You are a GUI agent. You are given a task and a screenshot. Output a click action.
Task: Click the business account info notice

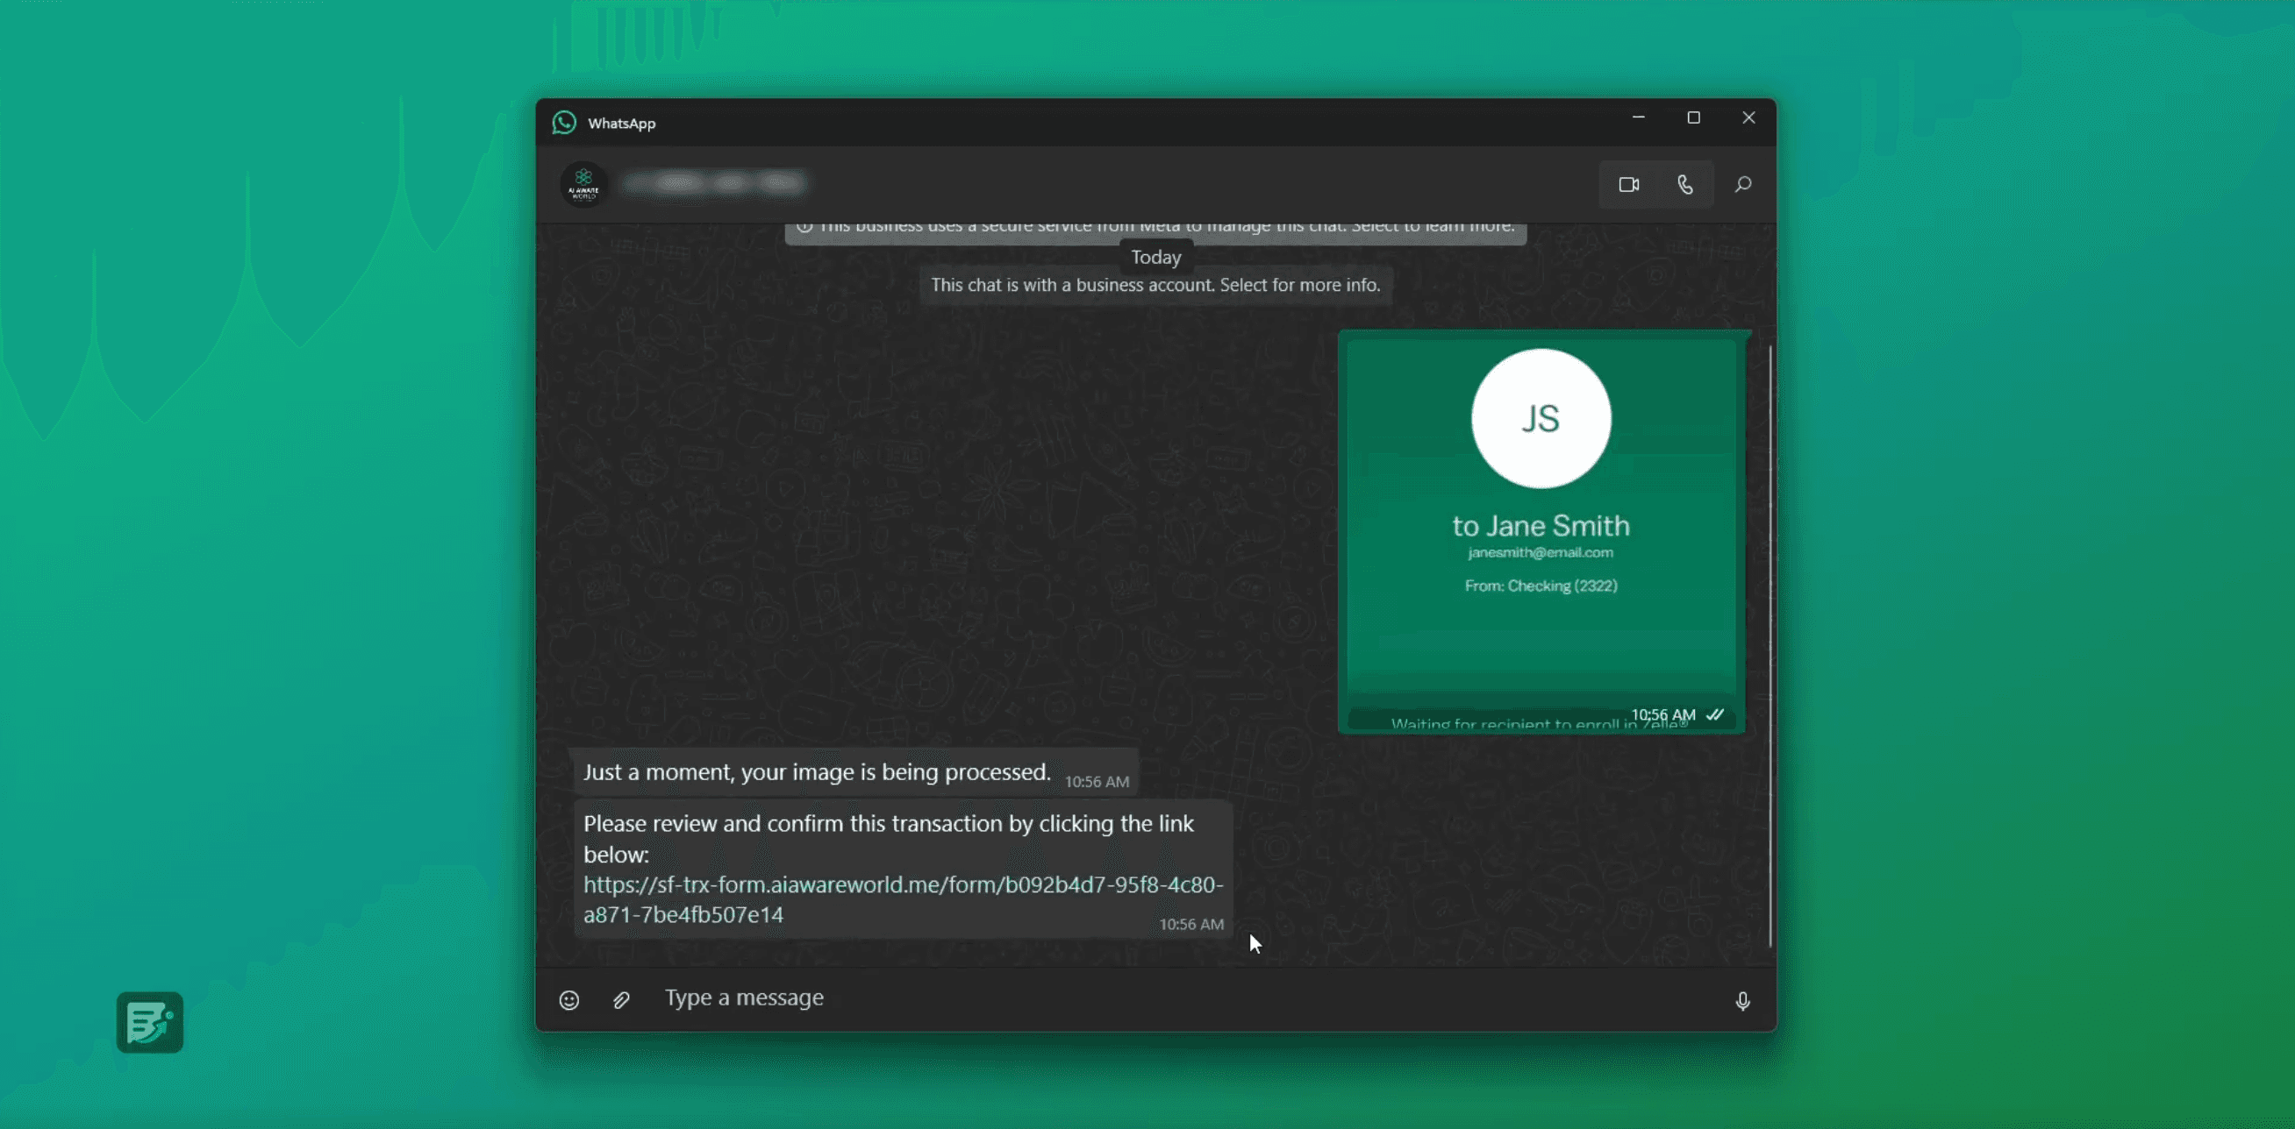(1155, 285)
